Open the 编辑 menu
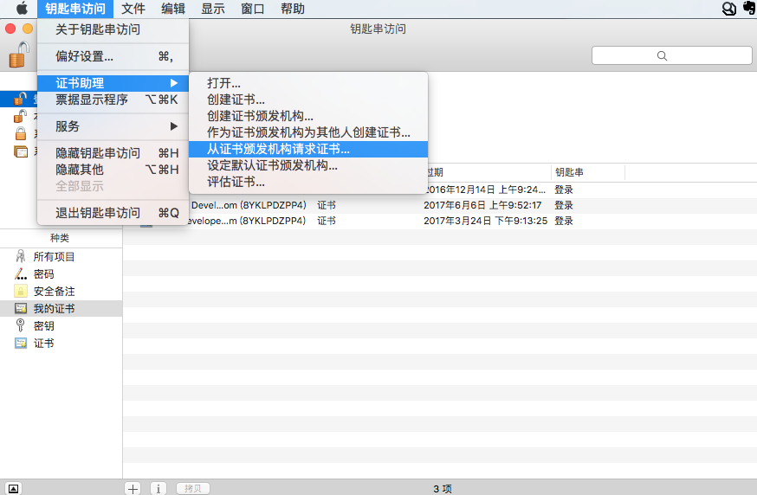The image size is (757, 495). point(173,9)
